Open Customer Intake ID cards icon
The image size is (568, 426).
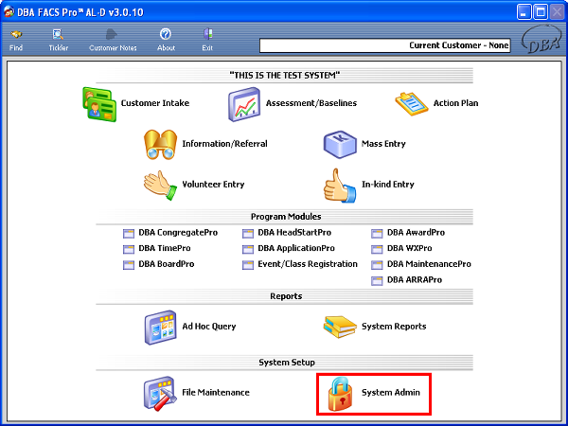(x=99, y=104)
